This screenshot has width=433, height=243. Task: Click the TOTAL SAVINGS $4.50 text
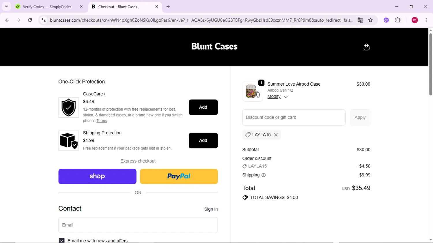[x=274, y=197]
